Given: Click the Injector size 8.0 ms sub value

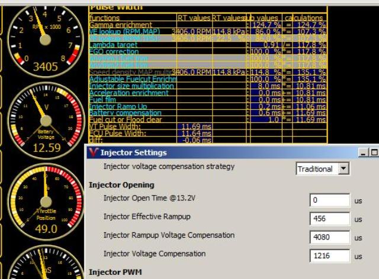Looking at the screenshot, I should point(266,86).
